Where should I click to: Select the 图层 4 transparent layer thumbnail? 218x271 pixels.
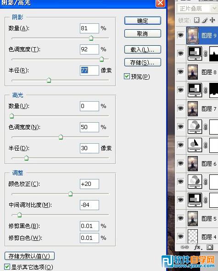pyautogui.click(x=193, y=236)
